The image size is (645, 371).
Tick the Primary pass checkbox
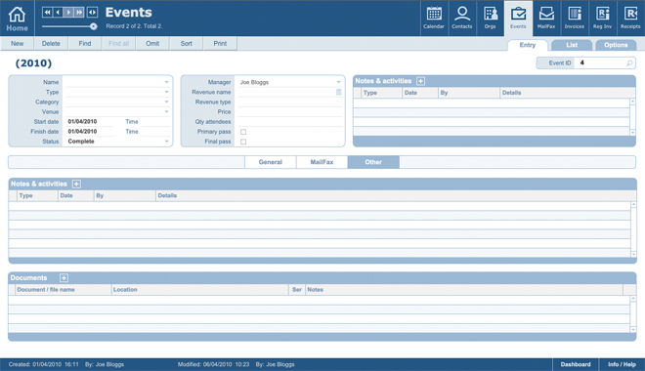[243, 132]
